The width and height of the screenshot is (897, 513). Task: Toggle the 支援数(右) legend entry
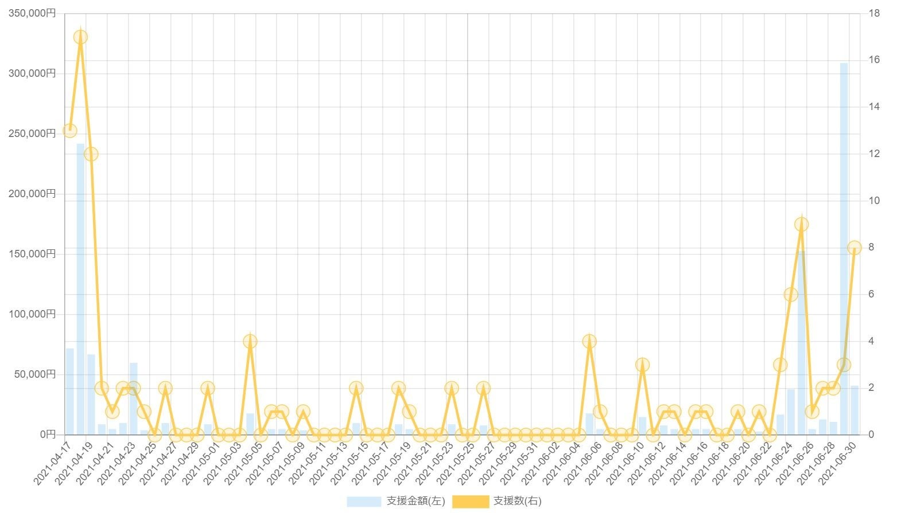497,501
